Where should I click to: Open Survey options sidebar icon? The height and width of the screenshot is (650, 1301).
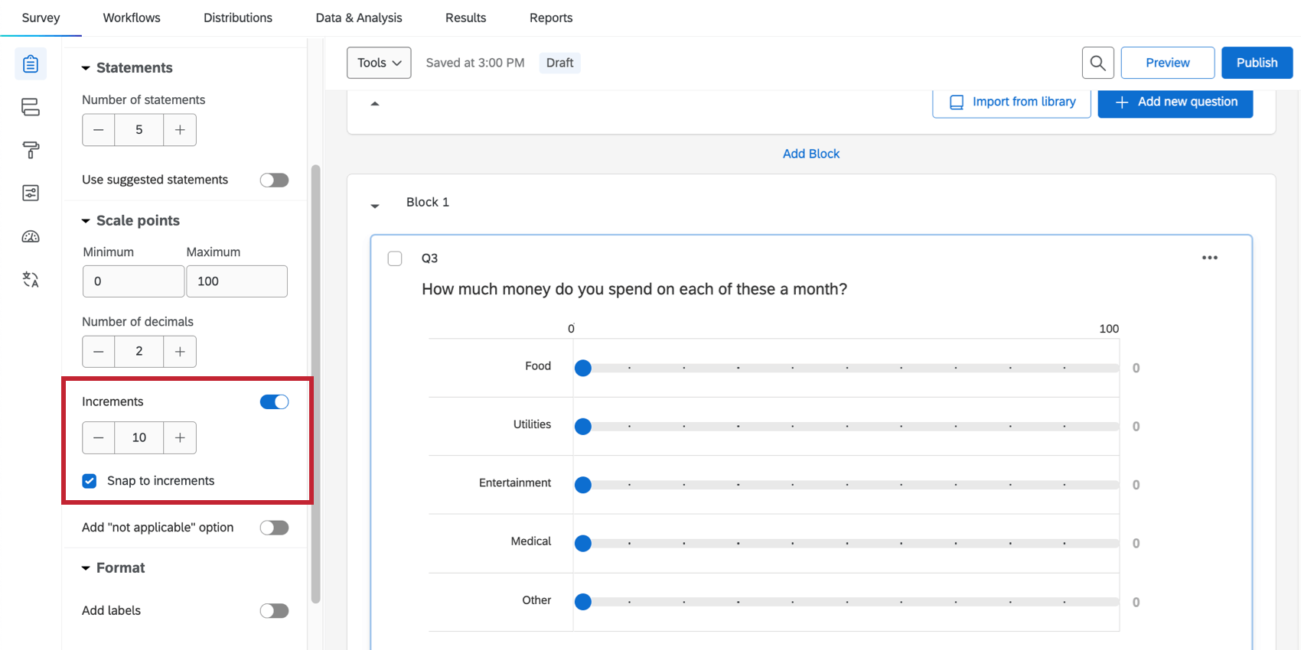(31, 193)
